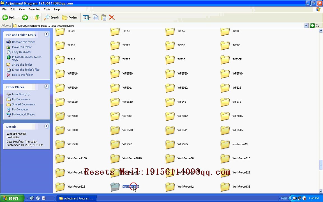Select the WF7015 folder icon
The width and height of the screenshot is (323, 202).
click(225, 116)
